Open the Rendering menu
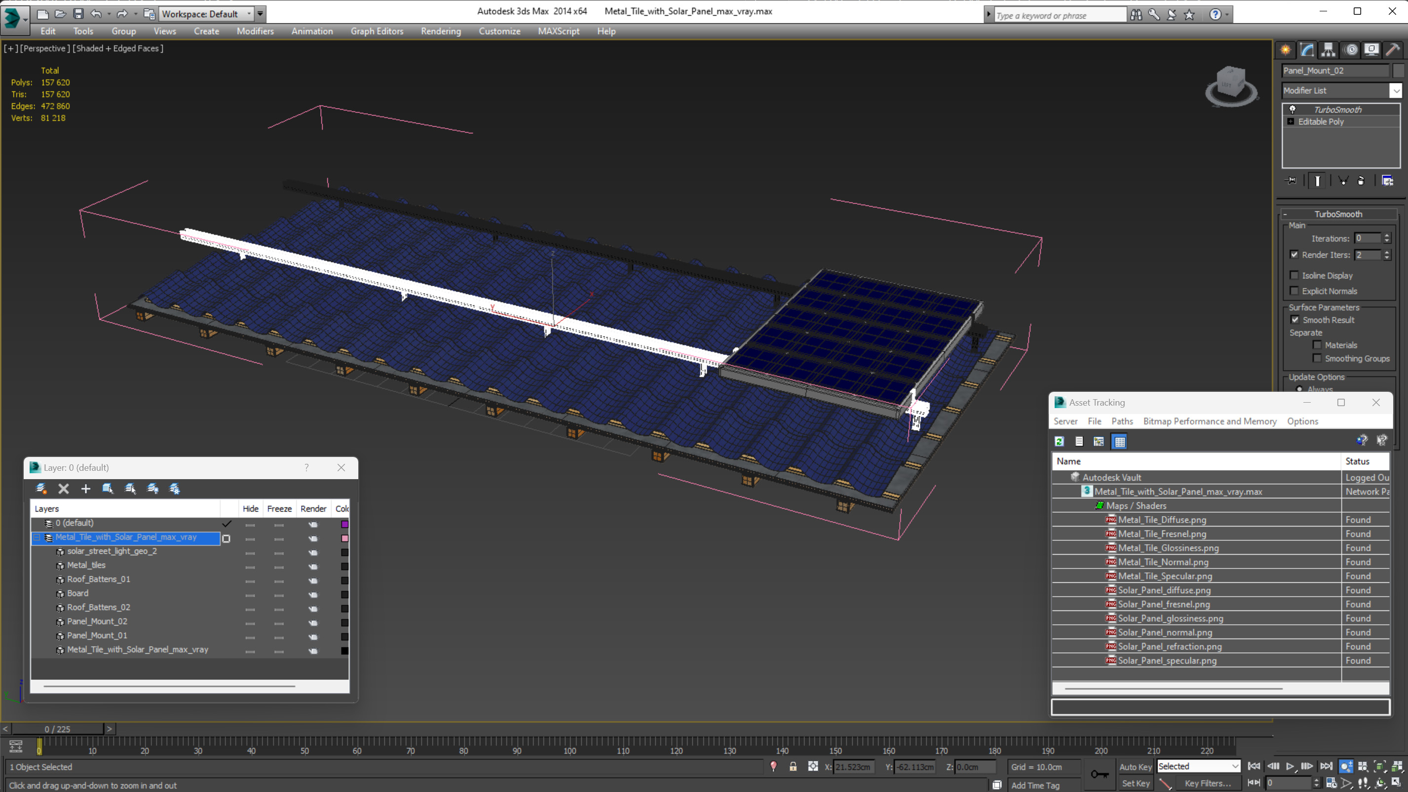This screenshot has height=792, width=1408. point(441,31)
